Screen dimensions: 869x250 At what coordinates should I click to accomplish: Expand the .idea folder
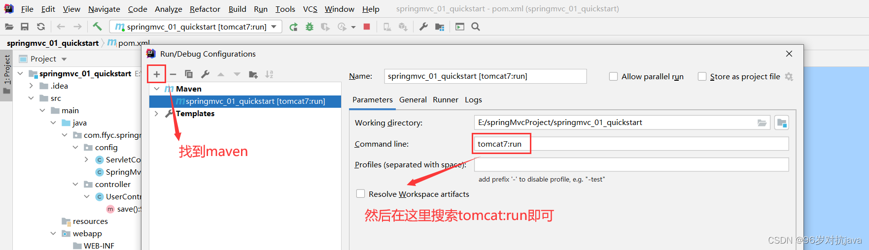(31, 86)
